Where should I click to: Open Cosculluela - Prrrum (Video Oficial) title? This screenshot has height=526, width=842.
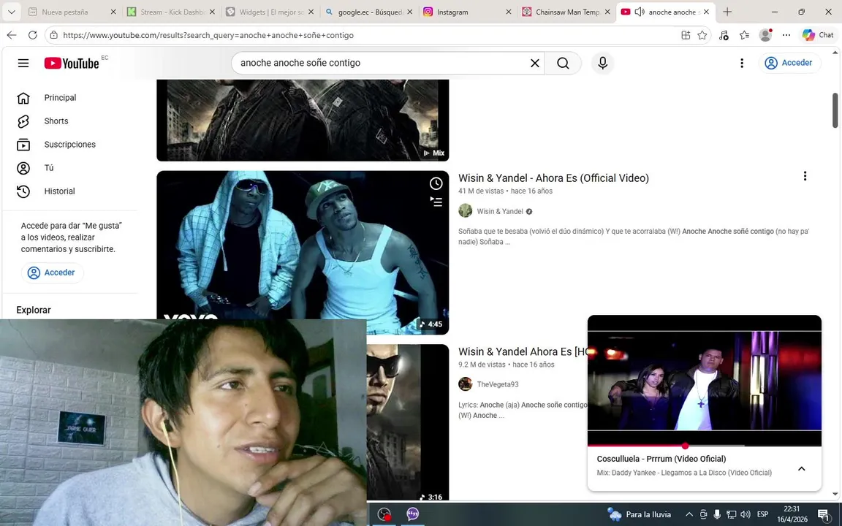point(661,459)
